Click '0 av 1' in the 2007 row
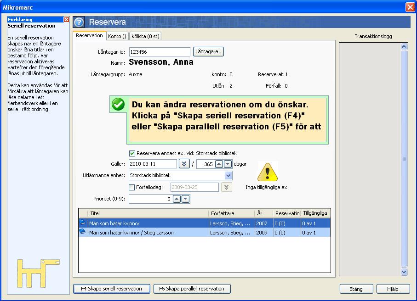The image size is (417, 301). click(x=309, y=223)
